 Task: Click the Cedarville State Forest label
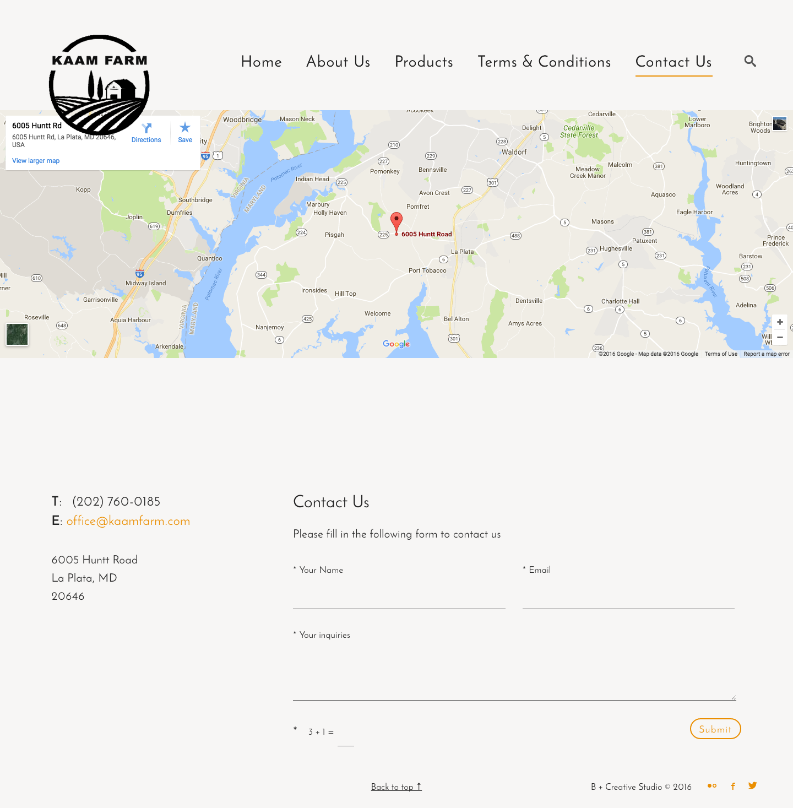pyautogui.click(x=579, y=131)
